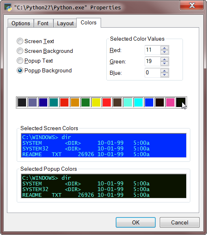This screenshot has width=207, height=235.
Task: Click the Selected Screen Colors preview
Action: pyautogui.click(x=103, y=146)
